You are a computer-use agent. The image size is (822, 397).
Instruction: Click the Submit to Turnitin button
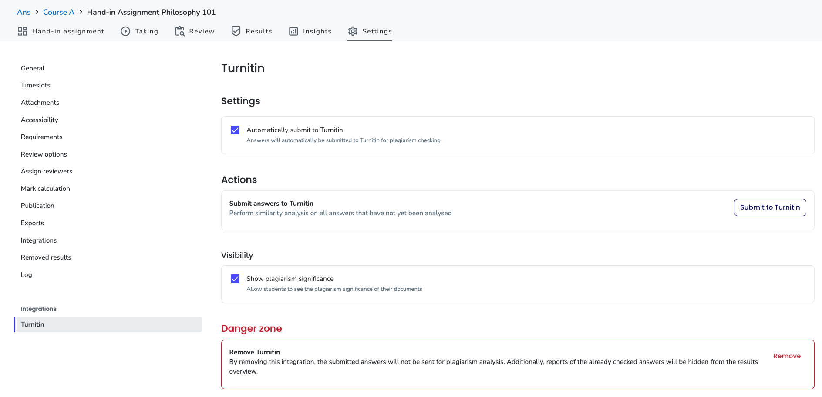pyautogui.click(x=770, y=207)
